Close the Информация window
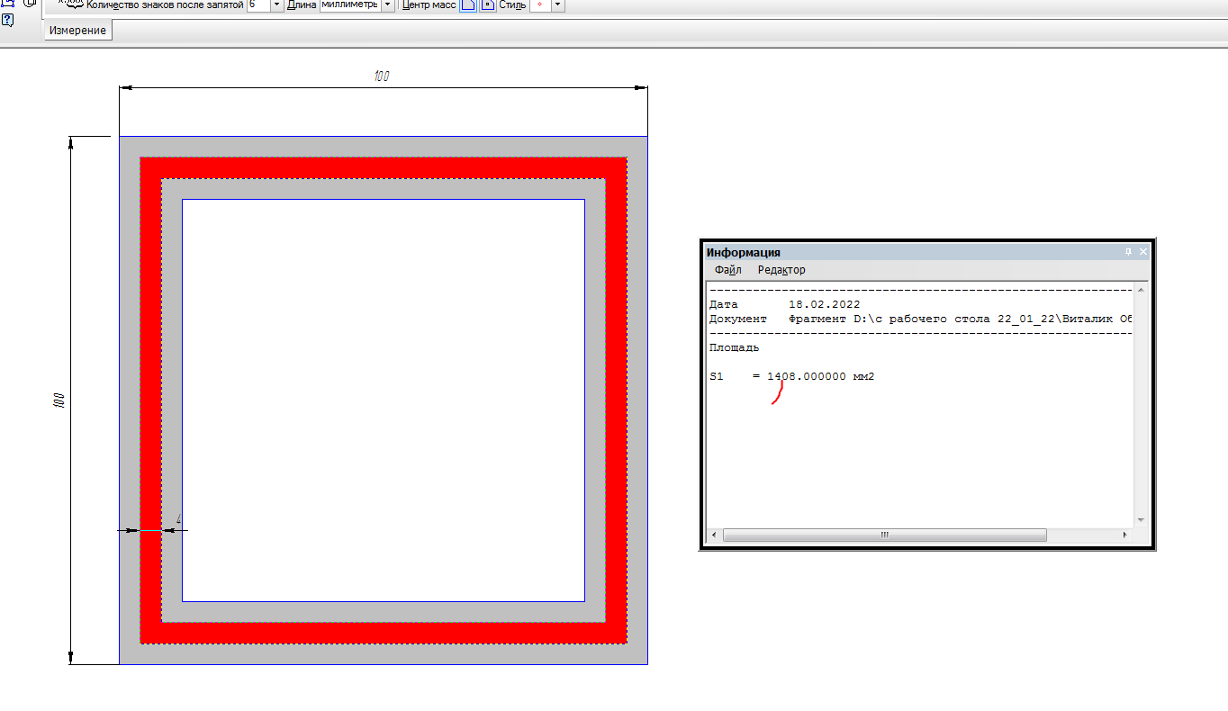Viewport: 1228px width, 711px height. point(1143,253)
